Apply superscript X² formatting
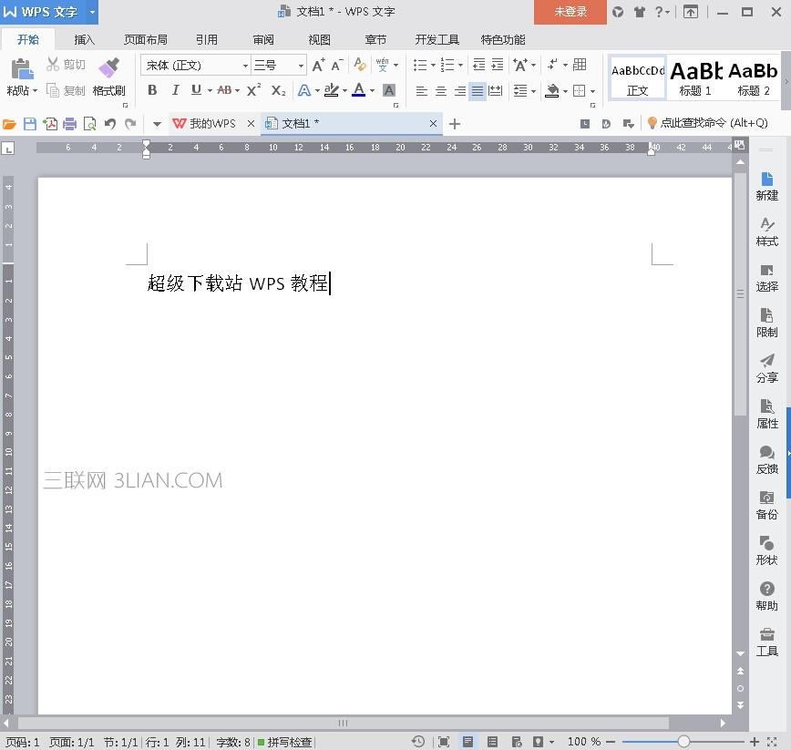791x750 pixels. pos(253,90)
